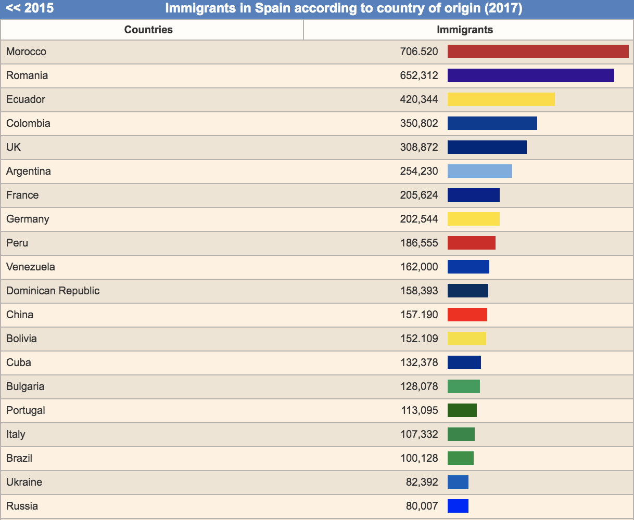This screenshot has height=520, width=634.
Task: Click the bright red China bar
Action: [467, 315]
